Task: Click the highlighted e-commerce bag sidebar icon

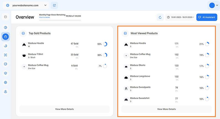Action: [x=6, y=37]
